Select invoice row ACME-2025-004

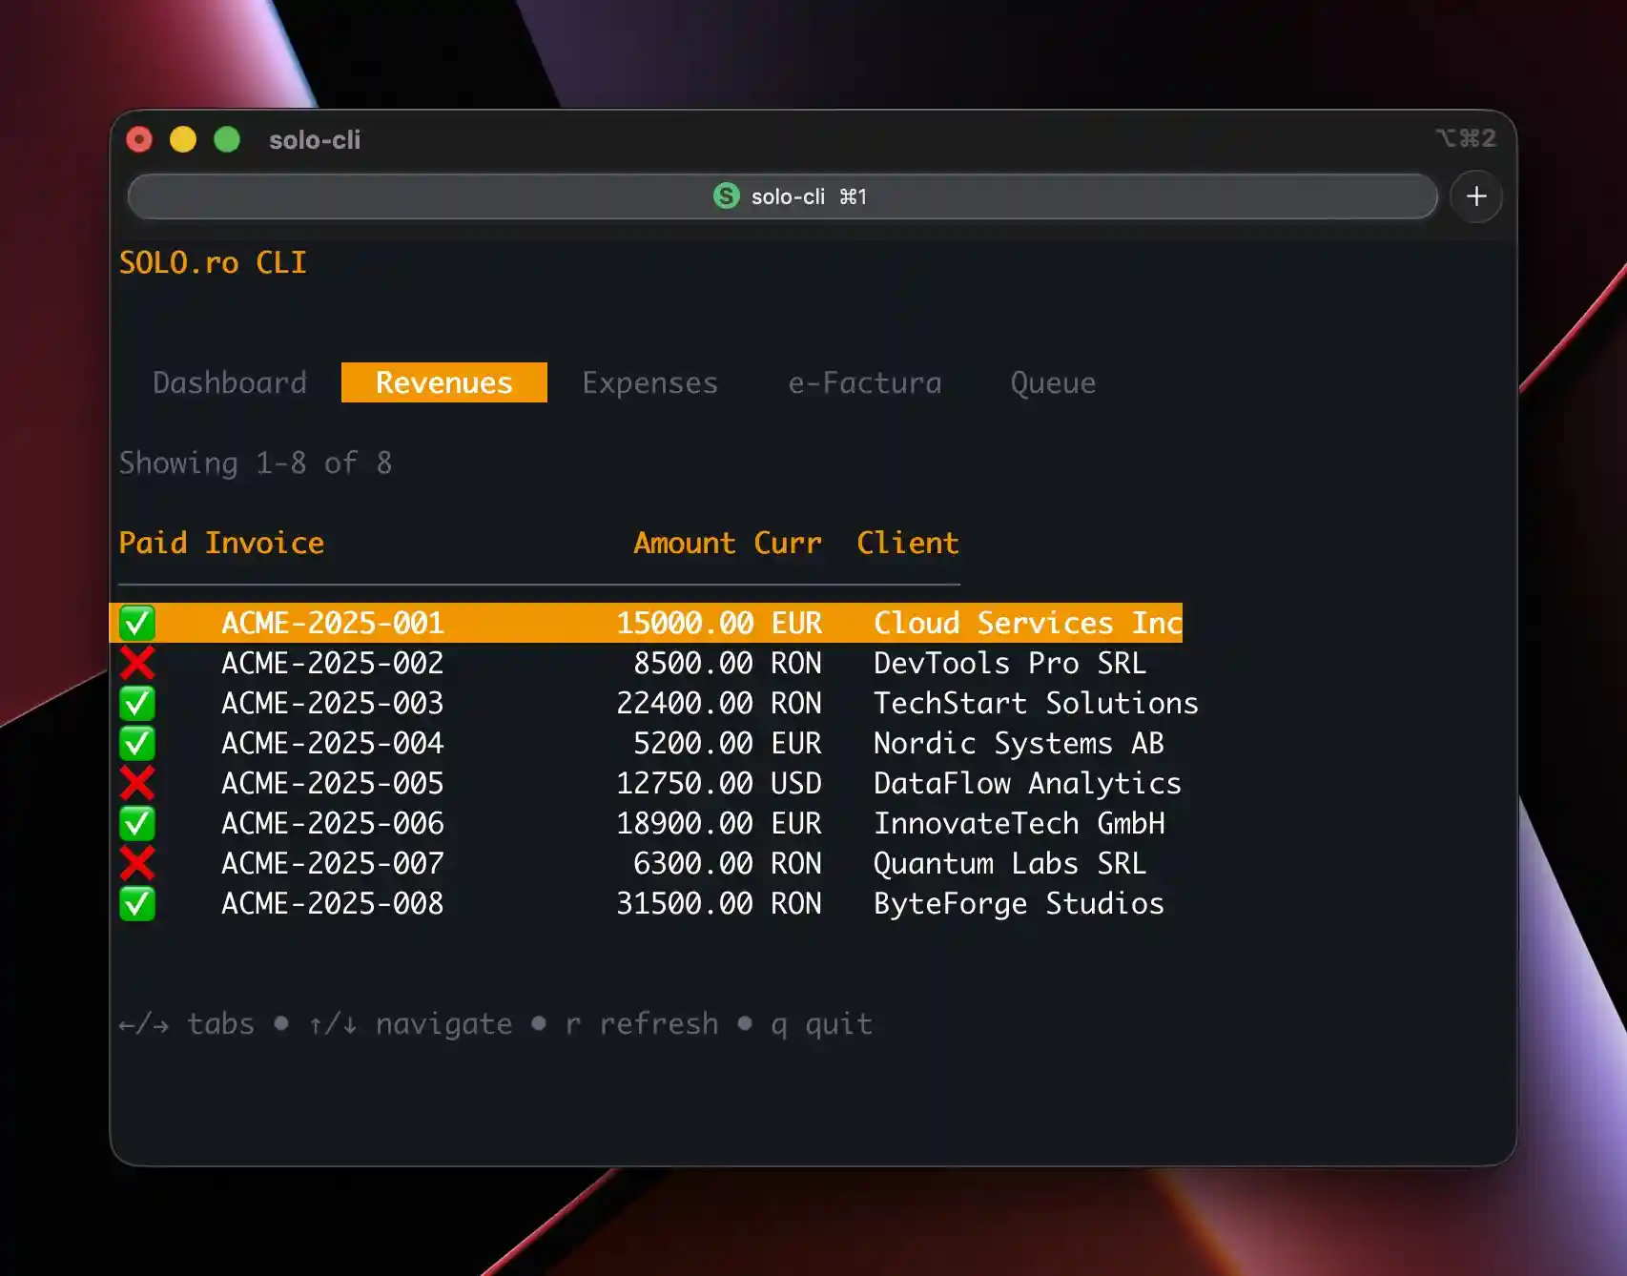tap(333, 743)
